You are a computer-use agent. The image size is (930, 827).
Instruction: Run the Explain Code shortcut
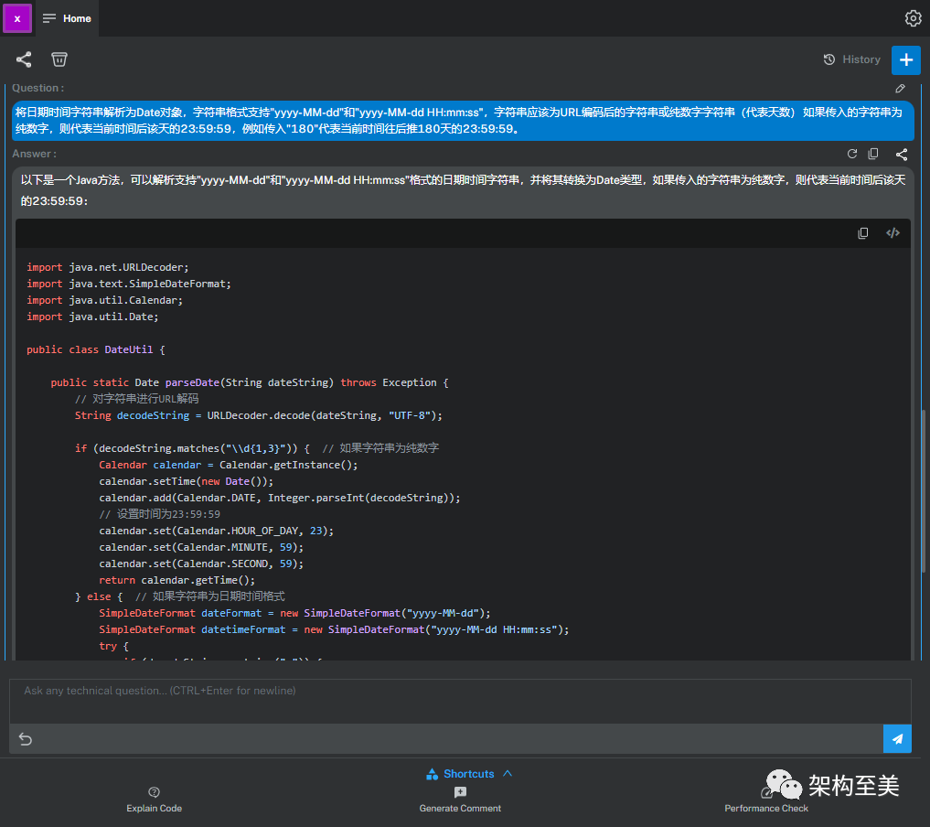(154, 800)
